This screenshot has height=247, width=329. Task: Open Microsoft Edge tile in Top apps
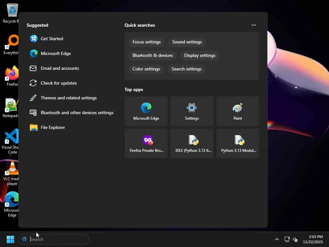146,111
